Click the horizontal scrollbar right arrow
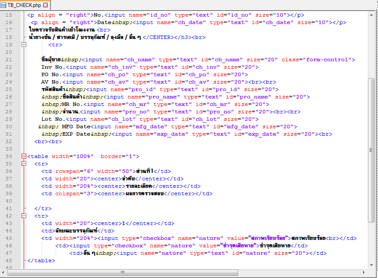 point(364,272)
